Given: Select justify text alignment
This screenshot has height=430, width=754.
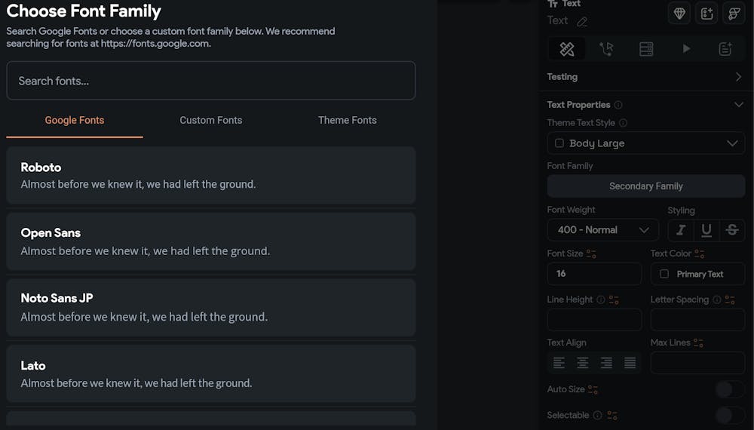Looking at the screenshot, I should pyautogui.click(x=630, y=363).
